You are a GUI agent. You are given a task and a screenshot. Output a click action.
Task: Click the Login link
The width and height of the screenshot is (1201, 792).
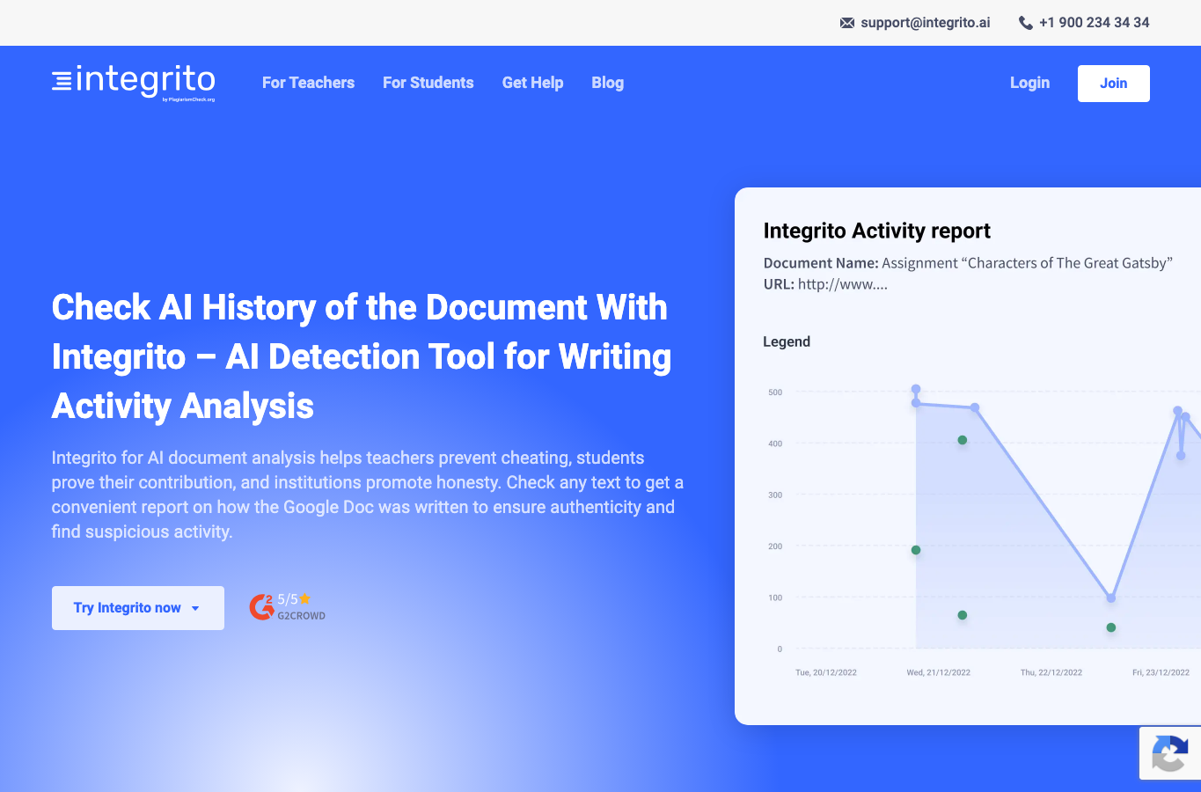click(x=1029, y=83)
